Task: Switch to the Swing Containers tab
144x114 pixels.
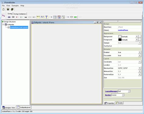Action: pyautogui.click(x=20, y=14)
